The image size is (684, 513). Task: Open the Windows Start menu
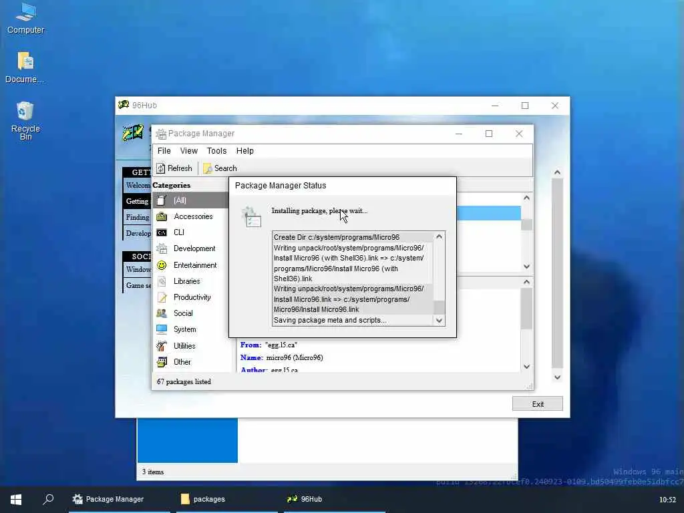(16, 499)
